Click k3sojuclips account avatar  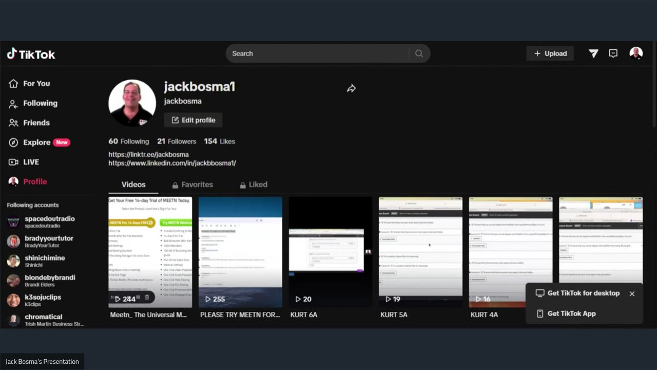coord(13,300)
